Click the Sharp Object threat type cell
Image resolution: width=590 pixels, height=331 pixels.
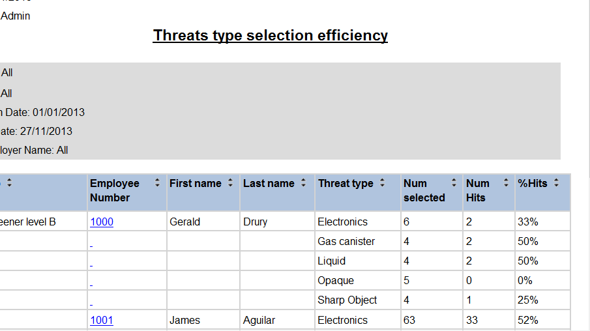pos(347,300)
